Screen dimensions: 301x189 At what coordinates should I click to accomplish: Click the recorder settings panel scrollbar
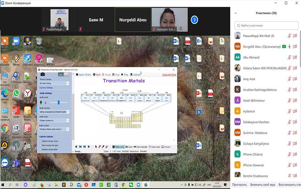73,117
